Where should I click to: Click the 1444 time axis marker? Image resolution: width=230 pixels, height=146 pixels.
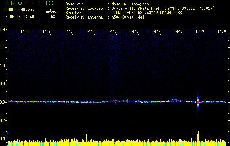click(91, 31)
